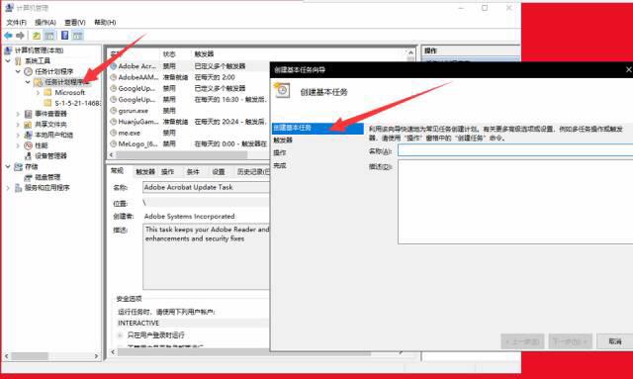Click the clock icon beside me.exe task
This screenshot has width=633, height=379.
pyautogui.click(x=114, y=133)
